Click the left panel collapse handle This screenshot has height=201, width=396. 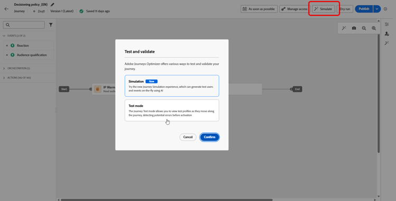click(x=56, y=110)
